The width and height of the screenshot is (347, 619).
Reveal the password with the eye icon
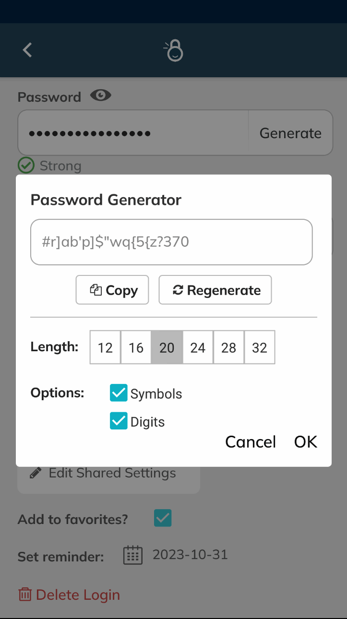point(100,95)
